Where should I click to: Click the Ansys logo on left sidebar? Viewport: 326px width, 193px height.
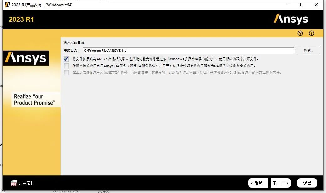pyautogui.click(x=25, y=58)
